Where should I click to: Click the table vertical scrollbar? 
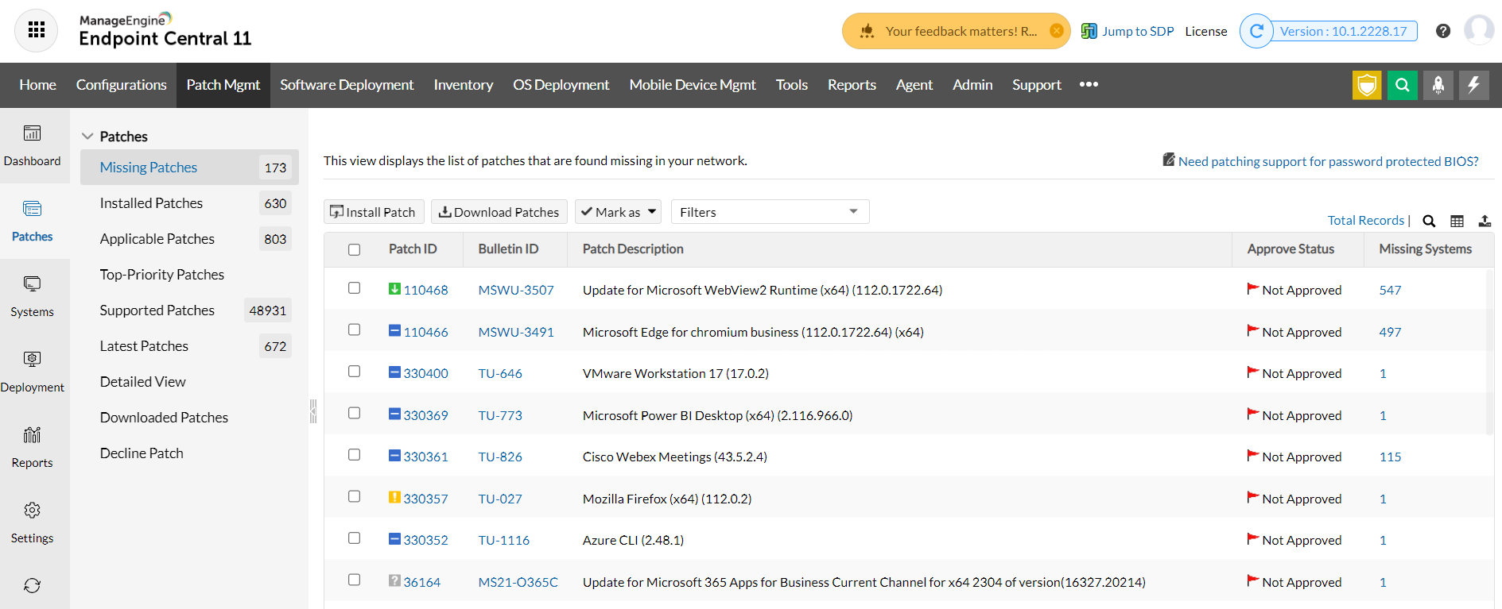1489,352
